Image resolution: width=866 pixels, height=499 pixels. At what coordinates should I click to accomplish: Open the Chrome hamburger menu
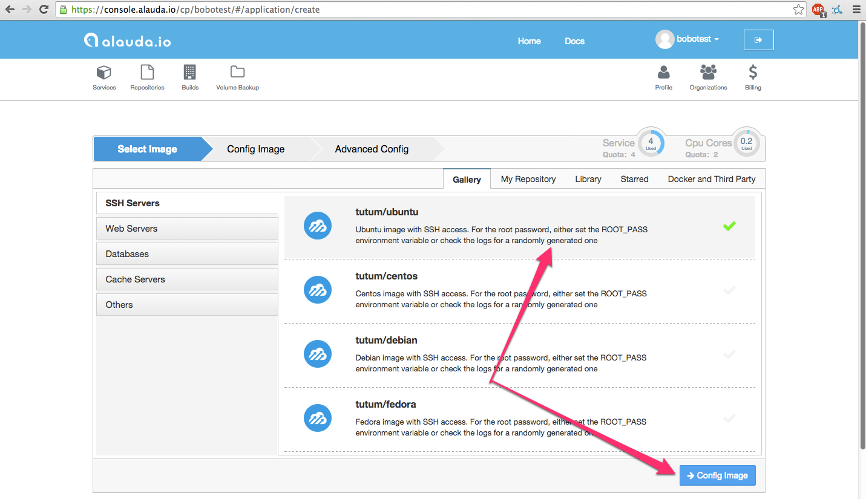pyautogui.click(x=856, y=10)
